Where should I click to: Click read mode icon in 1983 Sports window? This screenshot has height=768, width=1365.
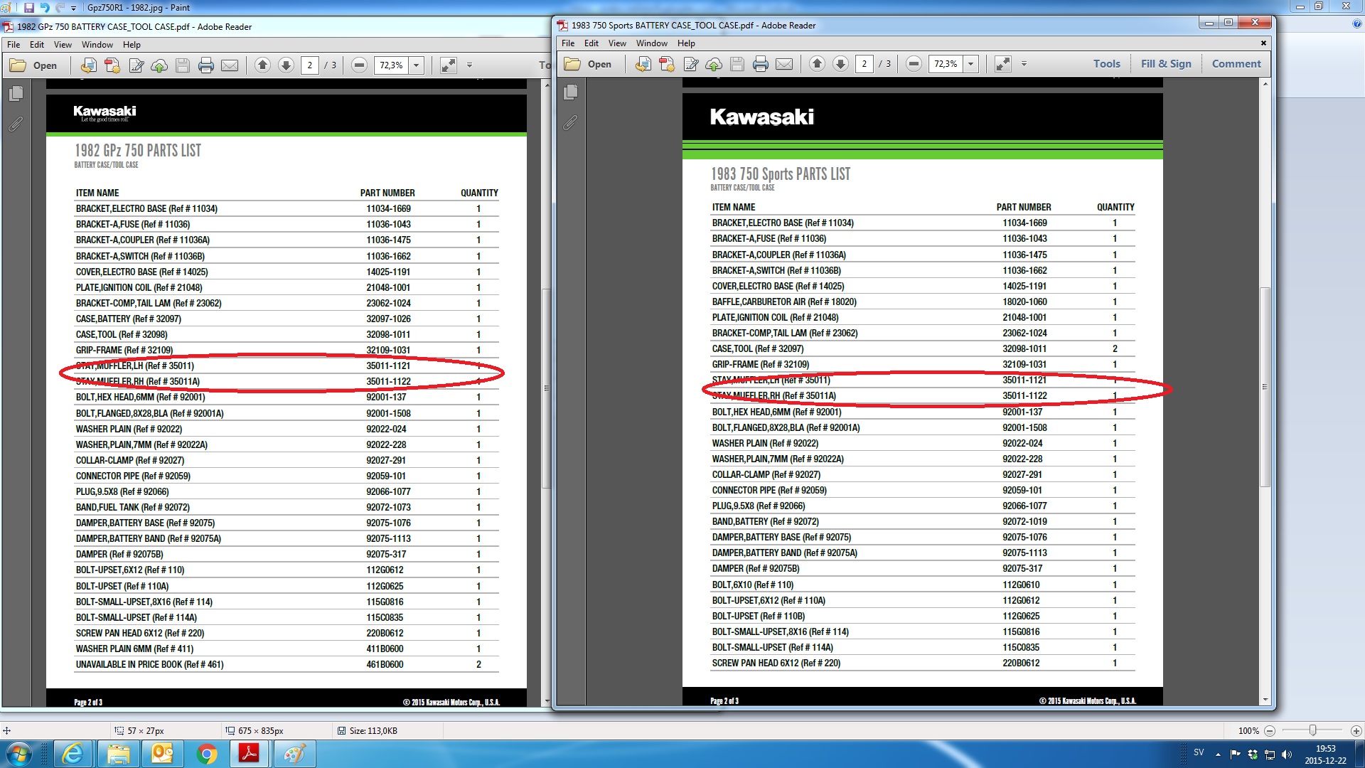click(1003, 64)
